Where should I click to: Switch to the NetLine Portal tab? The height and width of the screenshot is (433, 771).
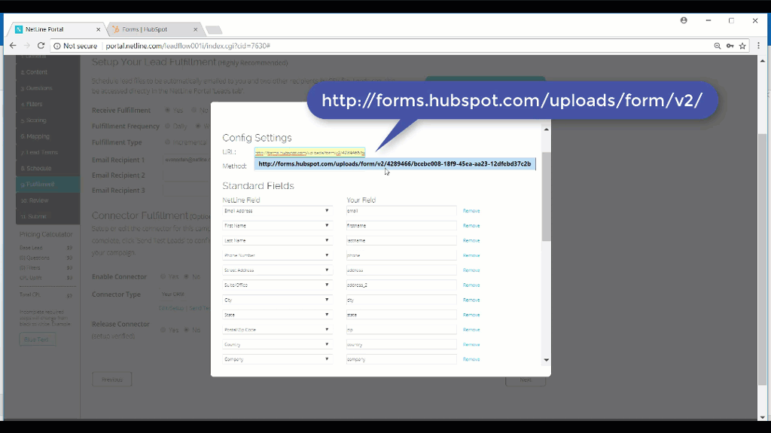coord(56,29)
